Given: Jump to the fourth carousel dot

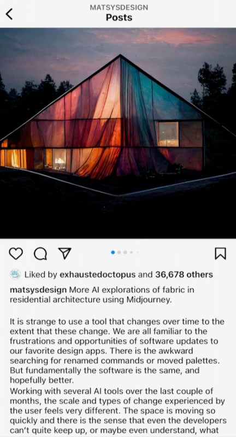Looking at the screenshot, I should (x=131, y=252).
